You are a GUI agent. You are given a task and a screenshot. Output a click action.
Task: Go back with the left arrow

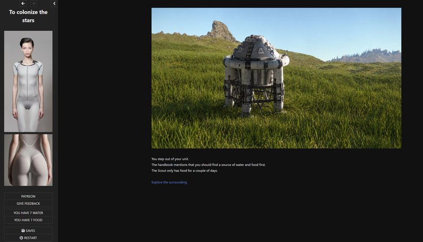click(x=23, y=4)
